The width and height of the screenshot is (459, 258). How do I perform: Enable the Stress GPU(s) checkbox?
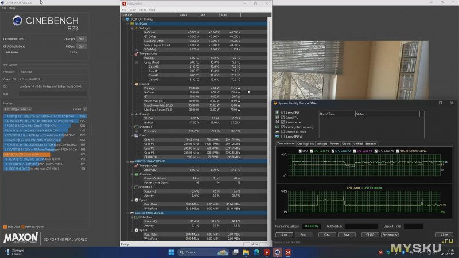[x=283, y=136]
